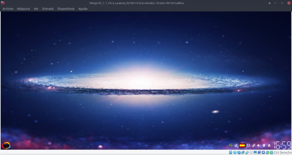Screen dimensions: 292x155
Task: Open the Ver menu
Action: (x=36, y=9)
